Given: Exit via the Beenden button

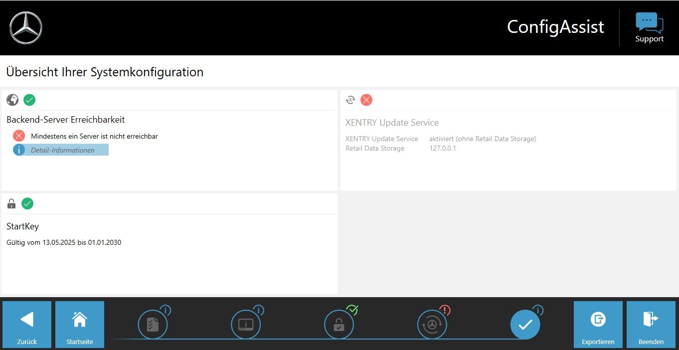Looking at the screenshot, I should [x=651, y=324].
